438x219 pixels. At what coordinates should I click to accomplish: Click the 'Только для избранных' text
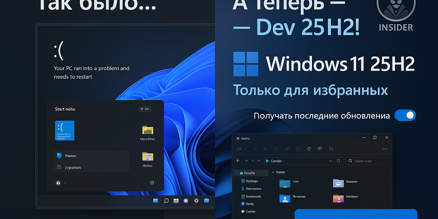pyautogui.click(x=310, y=90)
